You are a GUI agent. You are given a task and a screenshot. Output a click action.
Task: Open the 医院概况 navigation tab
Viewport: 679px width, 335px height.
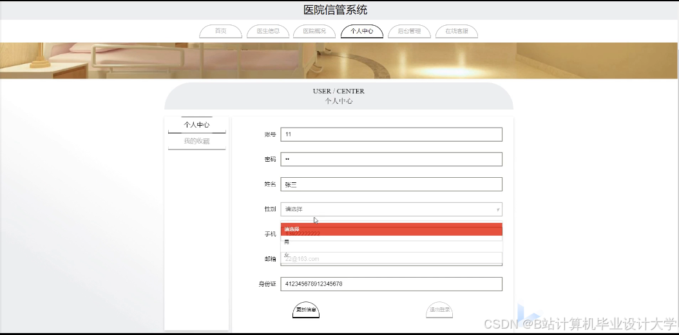point(314,31)
